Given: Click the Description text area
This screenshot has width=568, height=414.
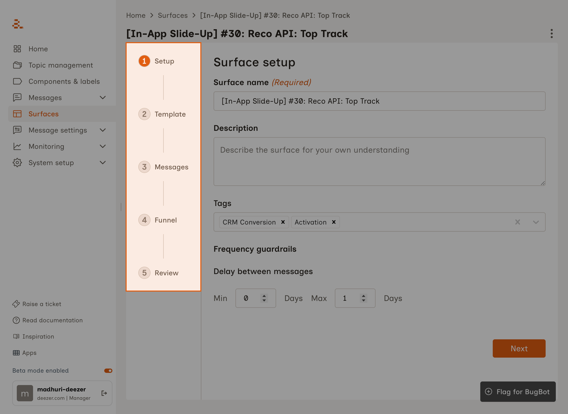Looking at the screenshot, I should [379, 162].
